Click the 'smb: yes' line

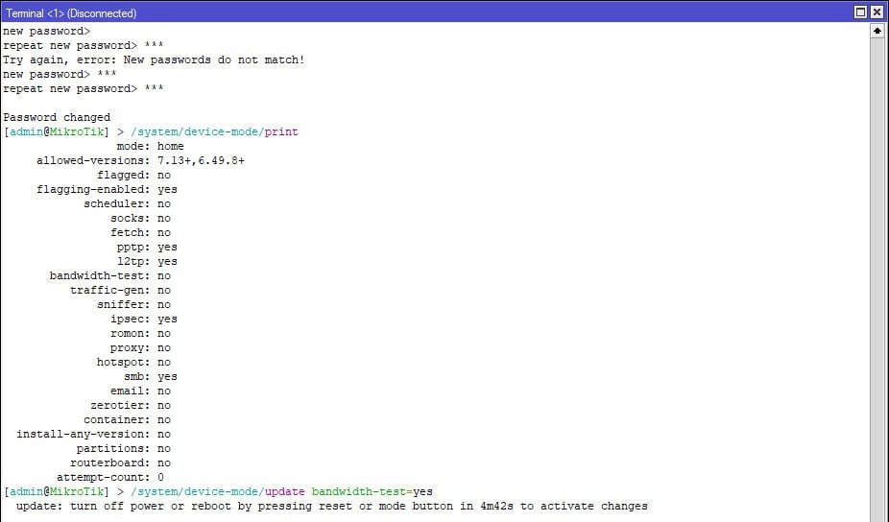[150, 377]
